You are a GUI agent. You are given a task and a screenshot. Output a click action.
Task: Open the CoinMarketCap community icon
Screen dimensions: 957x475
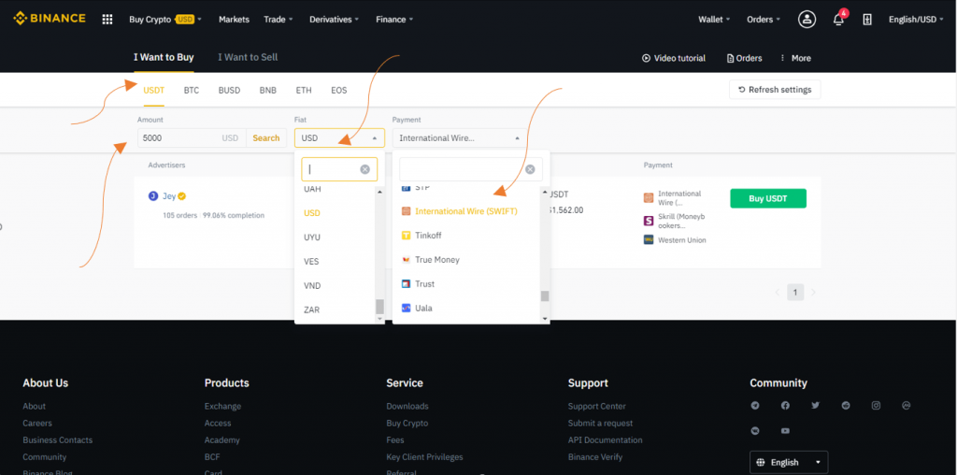click(x=907, y=406)
